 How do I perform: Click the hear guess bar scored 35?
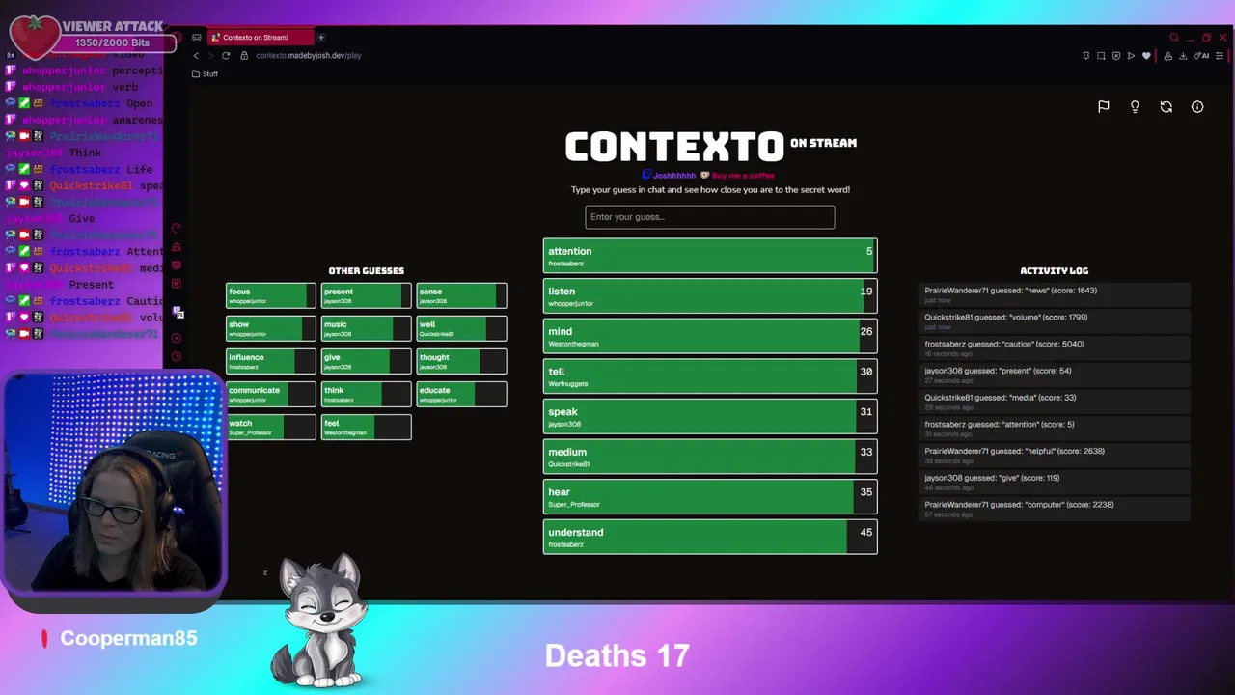tap(710, 497)
